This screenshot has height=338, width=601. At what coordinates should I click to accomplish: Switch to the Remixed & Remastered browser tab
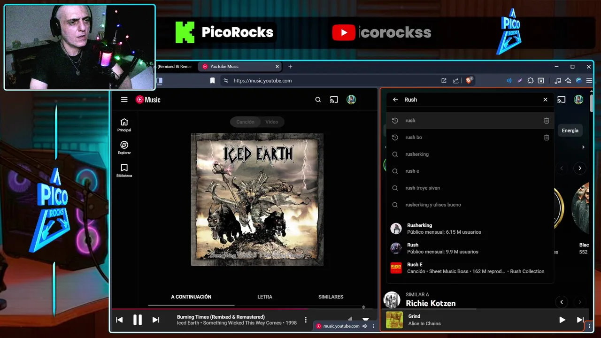pyautogui.click(x=174, y=67)
